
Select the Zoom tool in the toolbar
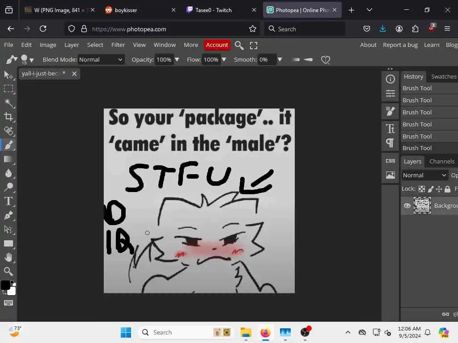pos(8,271)
